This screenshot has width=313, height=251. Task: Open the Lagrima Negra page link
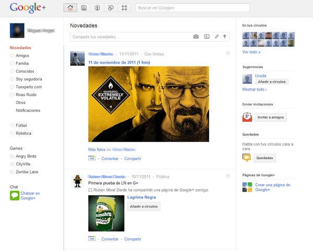click(x=141, y=197)
